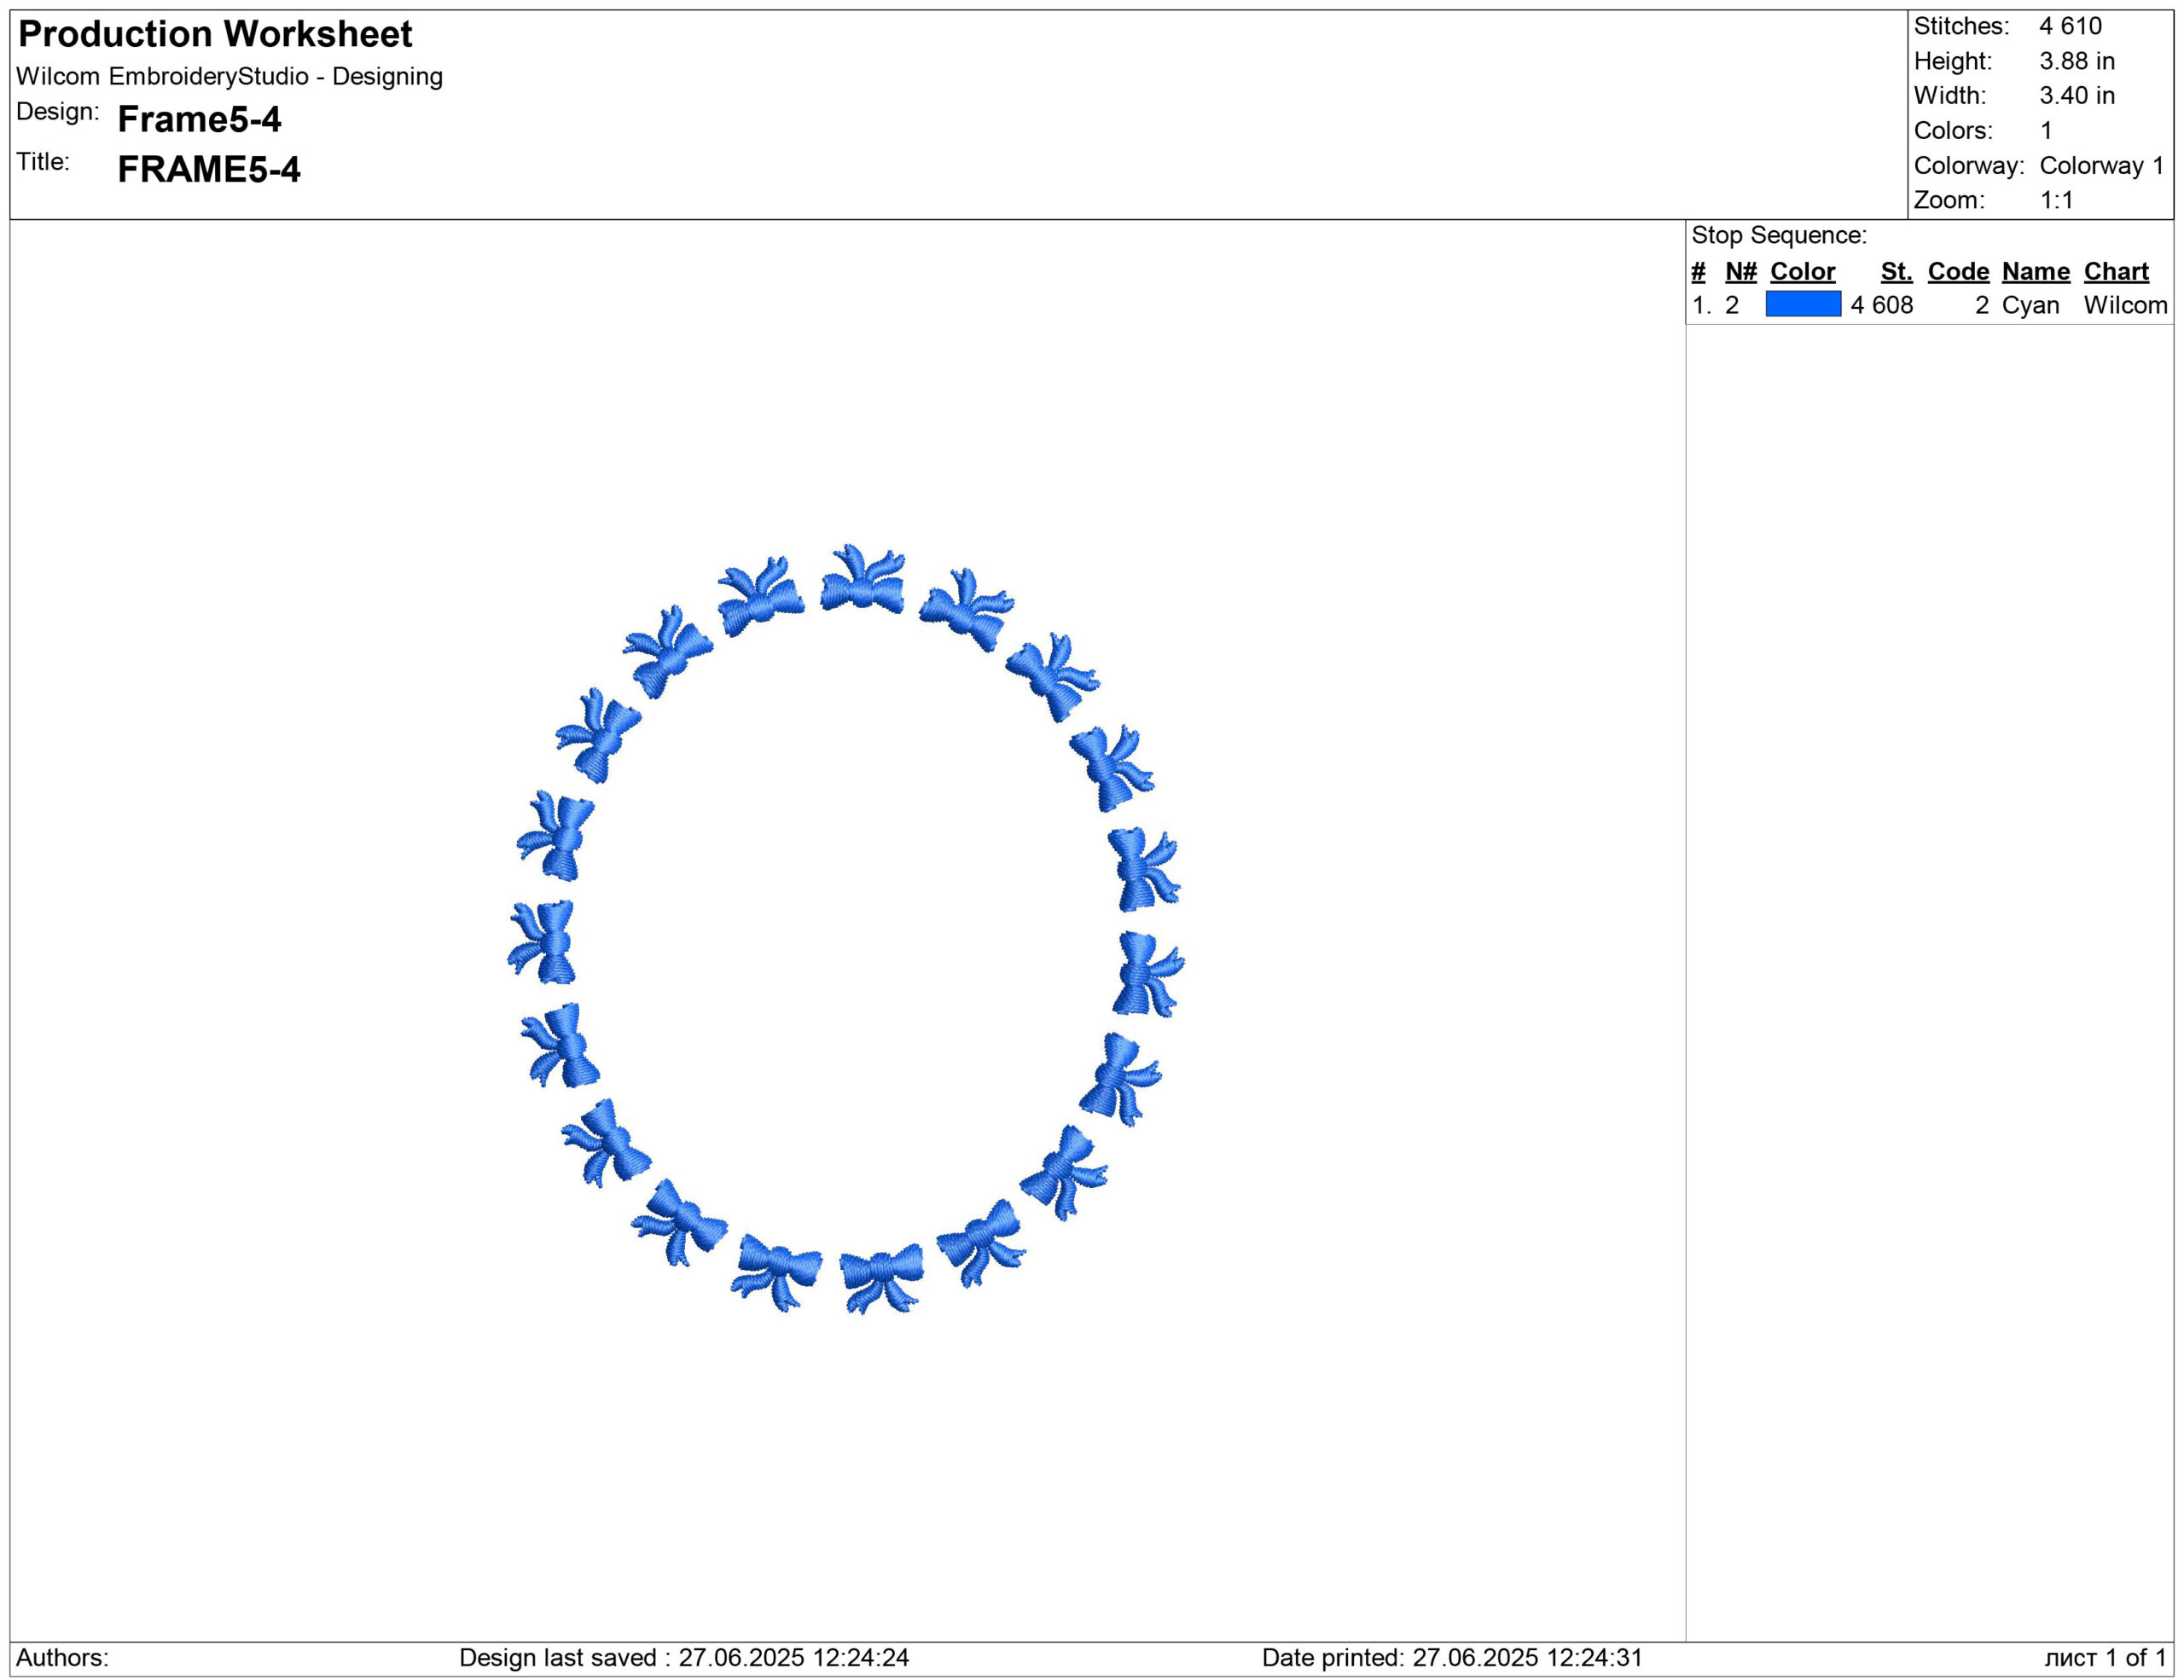
Task: Click the FRAME5-4 title text
Action: [208, 170]
